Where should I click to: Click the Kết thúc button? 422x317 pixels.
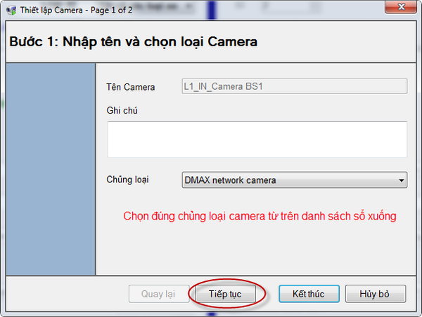pos(309,294)
